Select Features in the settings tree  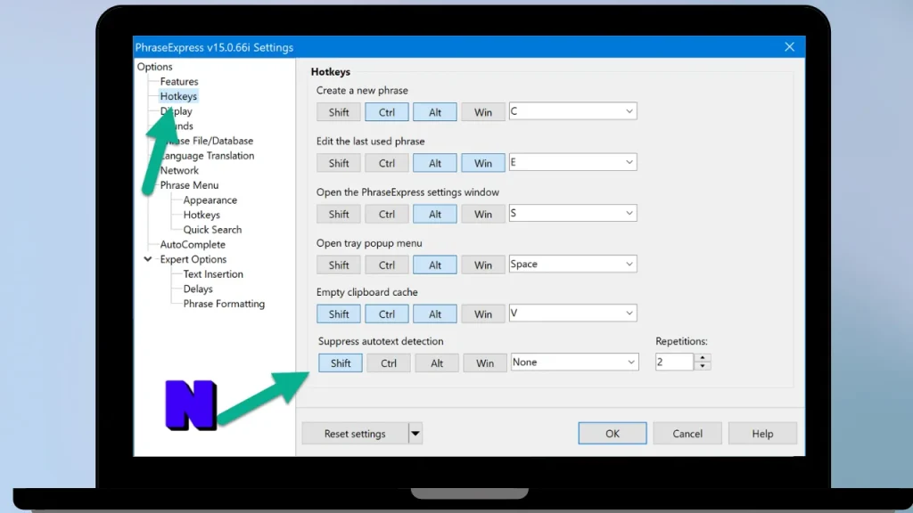179,81
